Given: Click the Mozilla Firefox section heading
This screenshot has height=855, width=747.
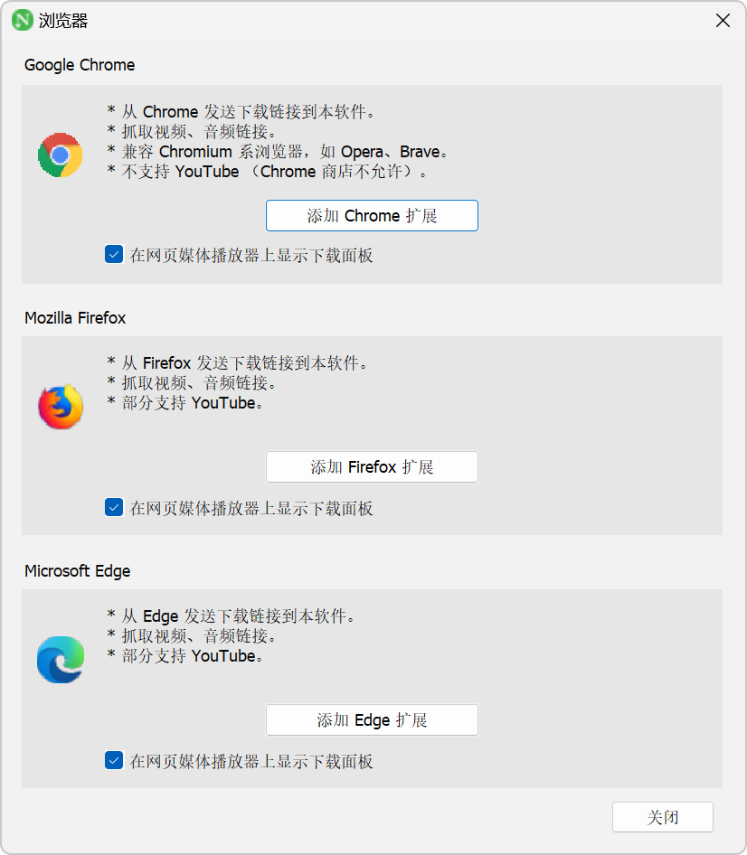Looking at the screenshot, I should point(75,318).
